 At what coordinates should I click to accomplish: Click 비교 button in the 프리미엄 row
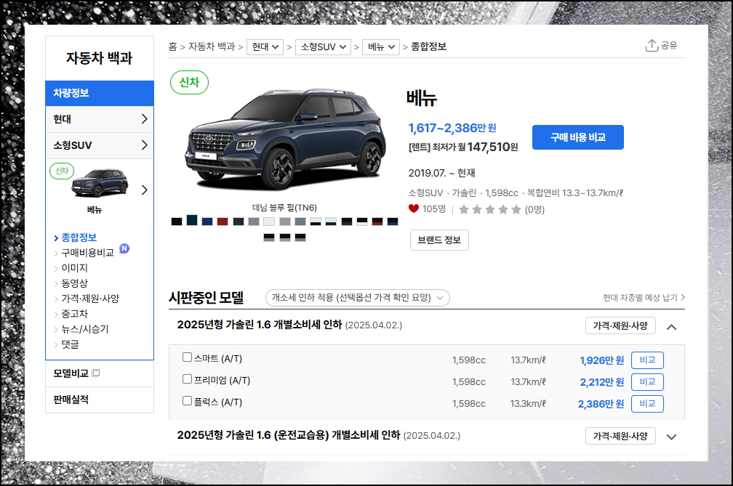[647, 382]
